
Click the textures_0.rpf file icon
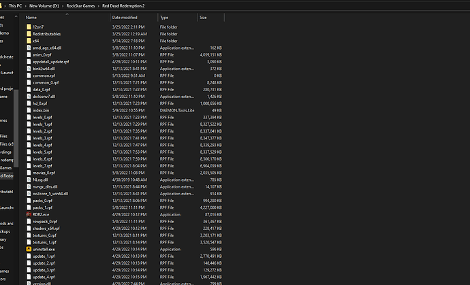[x=29, y=235]
